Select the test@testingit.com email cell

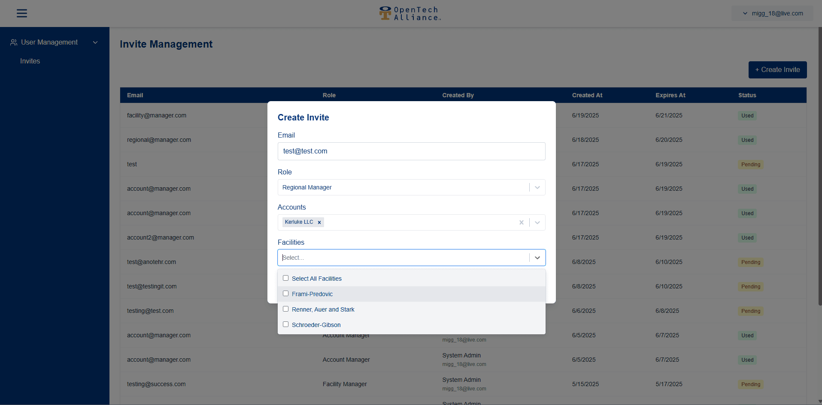point(152,286)
